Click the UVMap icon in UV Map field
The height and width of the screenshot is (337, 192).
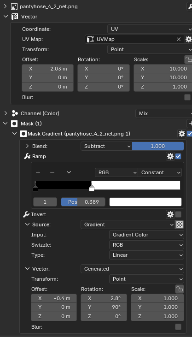(x=90, y=39)
